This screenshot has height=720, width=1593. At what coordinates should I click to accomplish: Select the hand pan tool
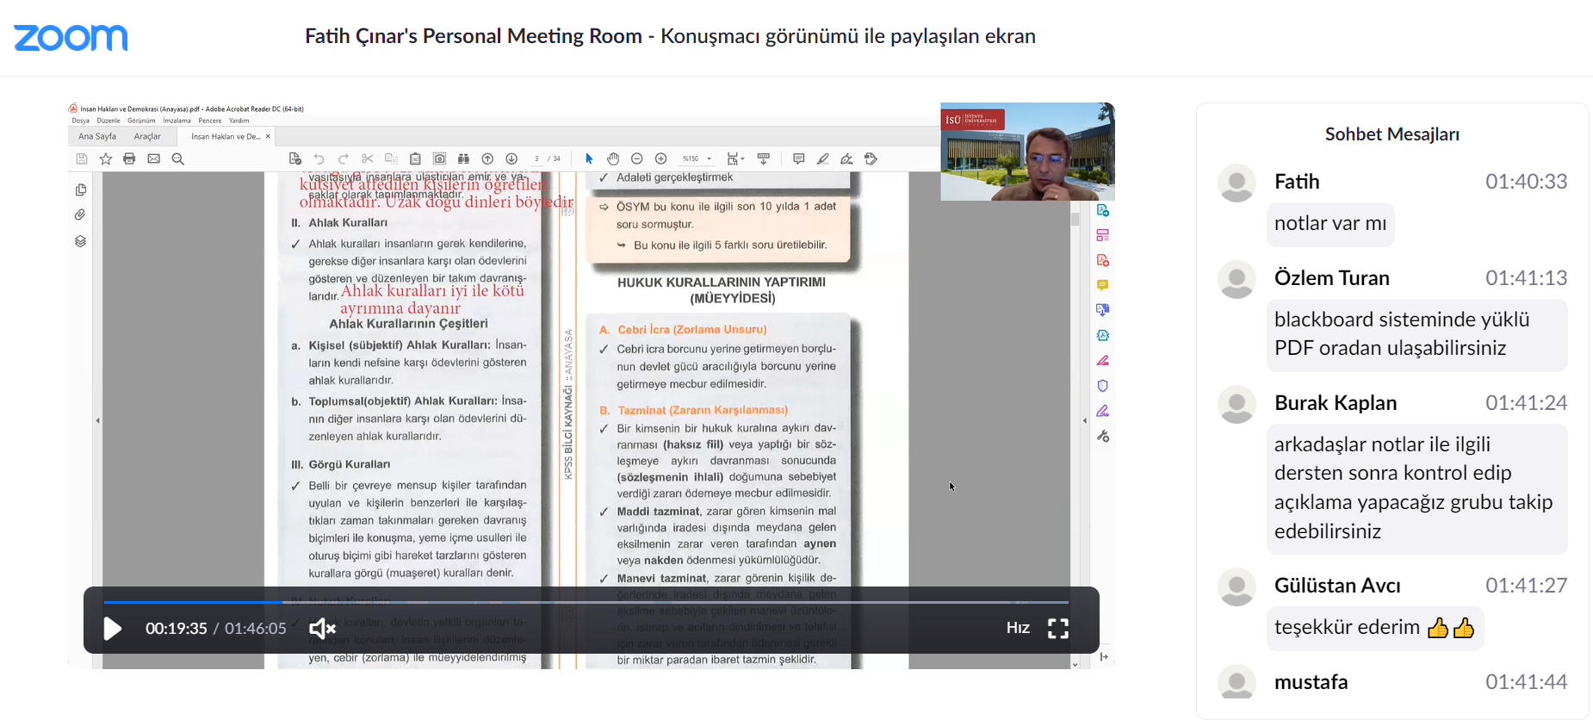(613, 159)
